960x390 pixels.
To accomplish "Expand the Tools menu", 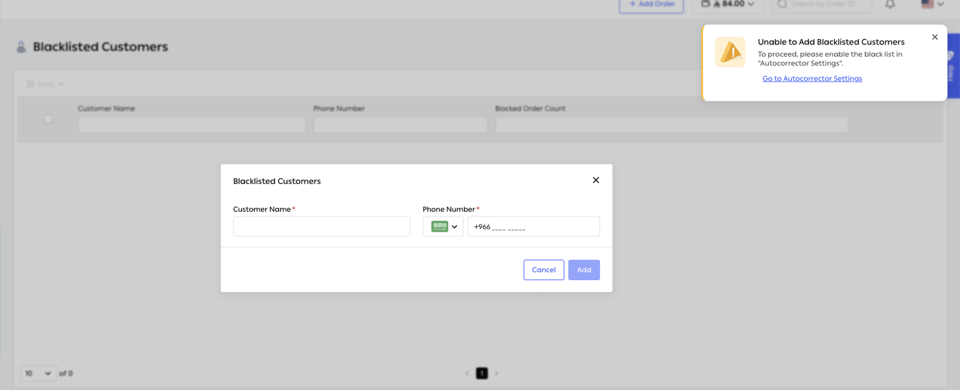I will click(45, 84).
